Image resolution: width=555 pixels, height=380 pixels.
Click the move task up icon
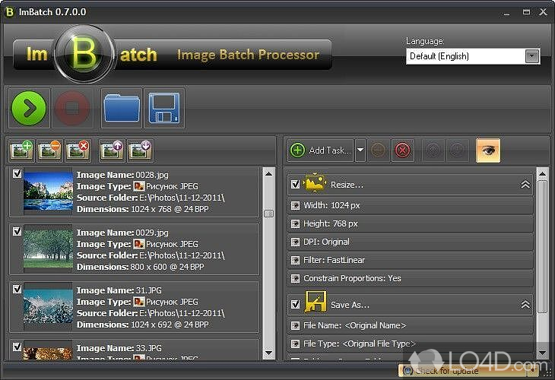[x=434, y=150]
